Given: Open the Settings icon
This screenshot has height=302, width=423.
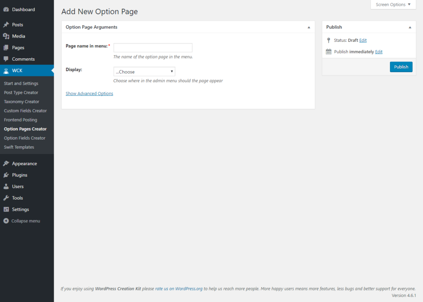Looking at the screenshot, I should tap(6, 209).
